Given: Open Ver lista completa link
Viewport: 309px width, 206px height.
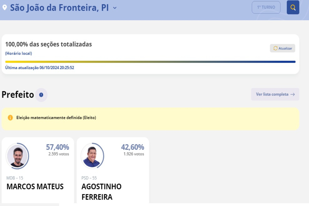Looking at the screenshot, I should click(x=272, y=94).
